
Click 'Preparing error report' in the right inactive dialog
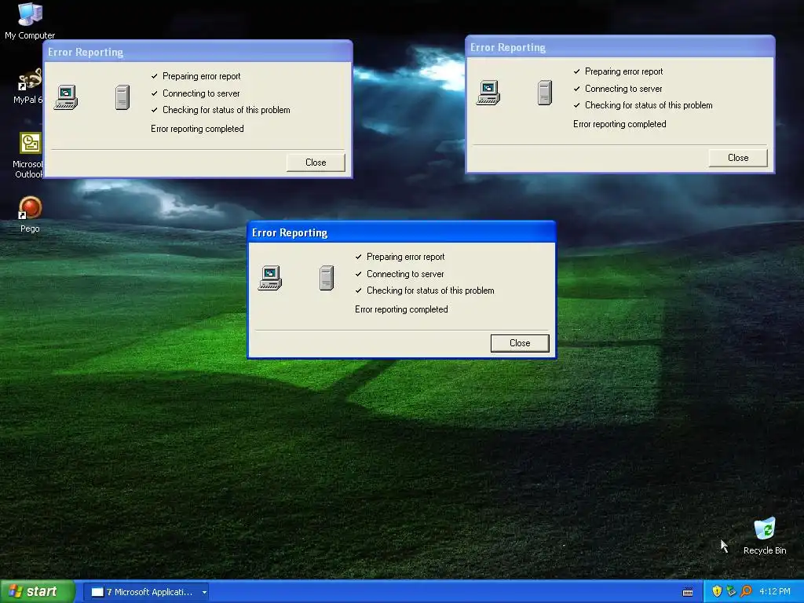(624, 71)
